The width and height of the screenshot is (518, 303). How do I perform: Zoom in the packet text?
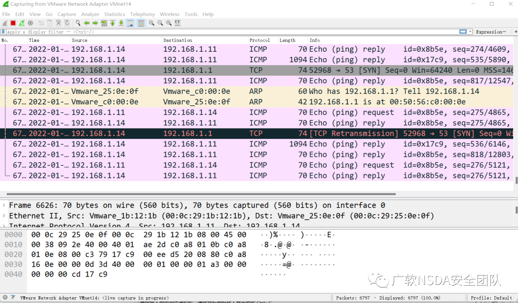(x=152, y=23)
